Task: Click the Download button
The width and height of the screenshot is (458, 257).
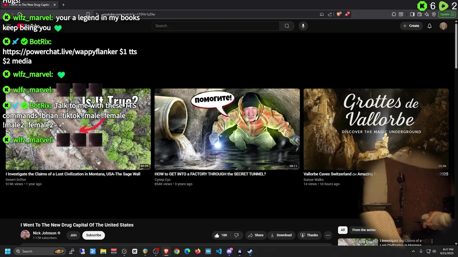Action: [281, 235]
